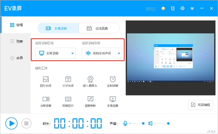Open the 文字水印 text watermark tool
This screenshot has height=134, width=218.
point(68,82)
